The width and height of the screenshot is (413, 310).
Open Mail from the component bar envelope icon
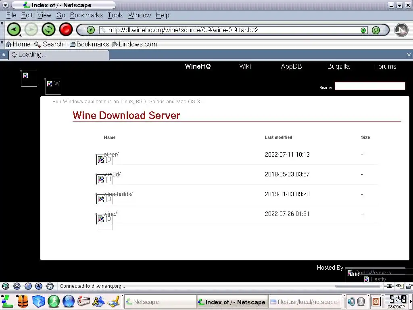(17, 286)
